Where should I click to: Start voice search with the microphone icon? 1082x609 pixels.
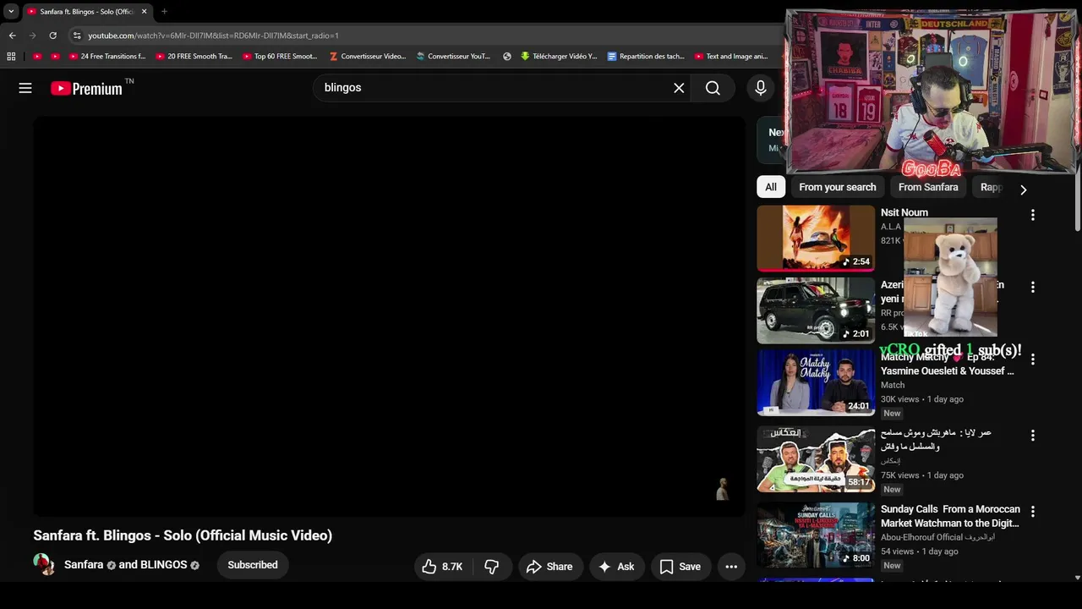pos(761,88)
